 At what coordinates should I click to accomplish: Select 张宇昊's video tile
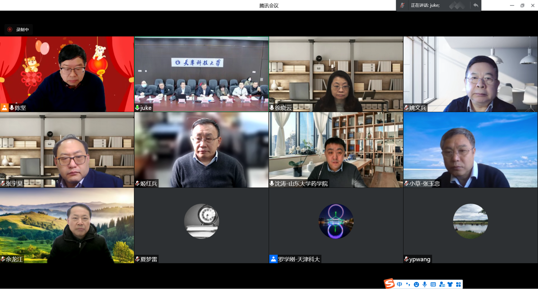click(67, 150)
